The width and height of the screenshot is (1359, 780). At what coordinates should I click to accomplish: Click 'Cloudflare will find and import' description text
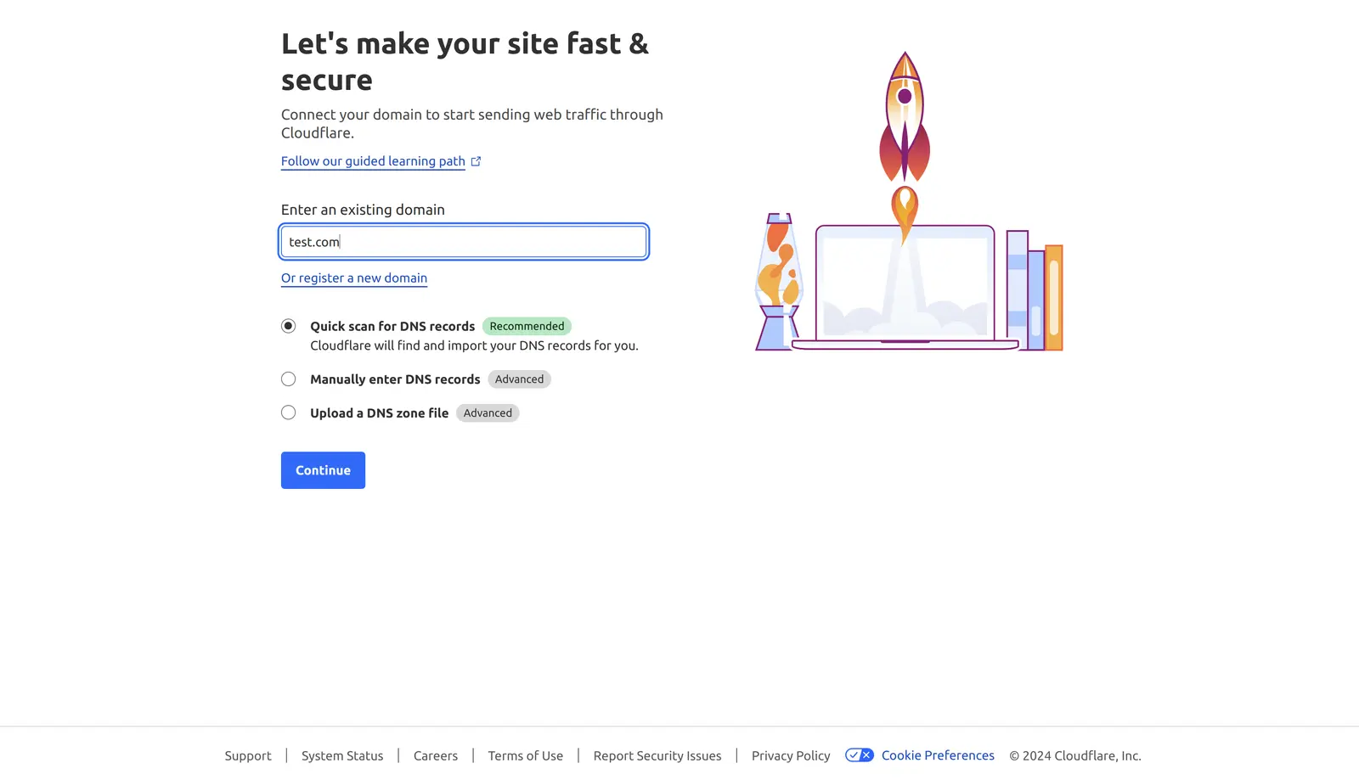pyautogui.click(x=474, y=345)
